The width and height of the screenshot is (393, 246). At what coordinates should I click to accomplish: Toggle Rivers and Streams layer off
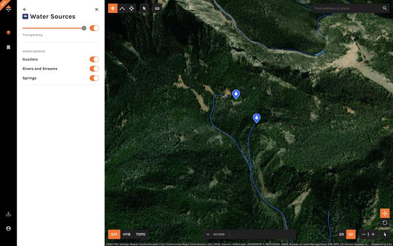(94, 69)
